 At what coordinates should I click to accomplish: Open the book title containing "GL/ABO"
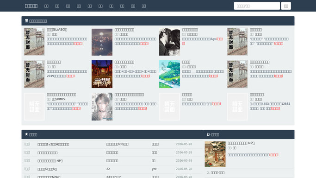(57, 30)
